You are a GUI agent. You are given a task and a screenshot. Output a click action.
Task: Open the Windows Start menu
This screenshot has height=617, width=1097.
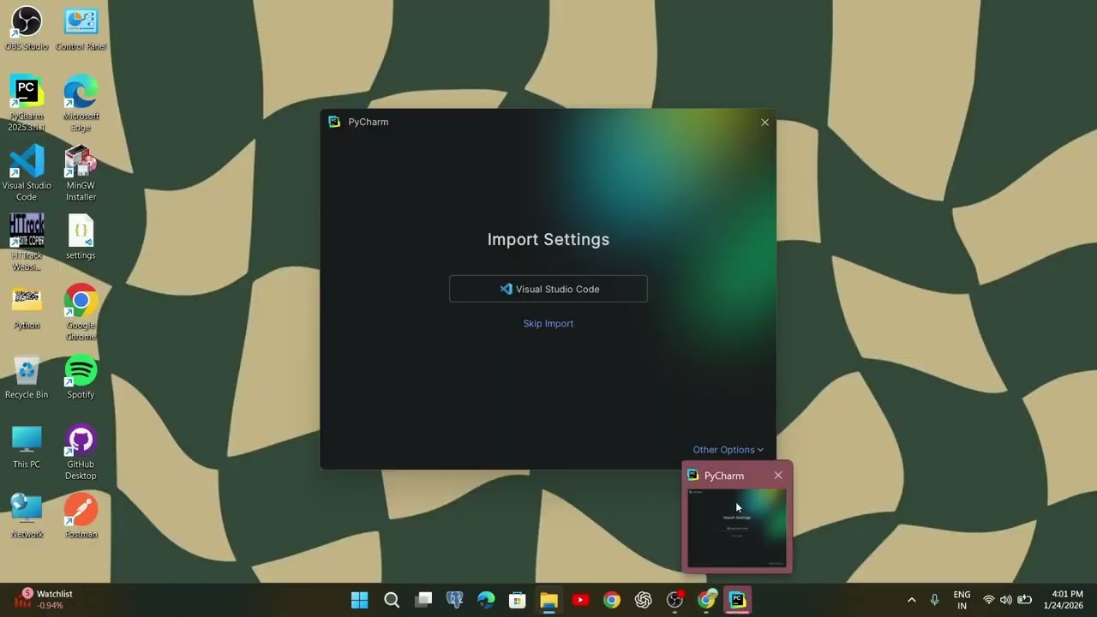click(x=360, y=600)
